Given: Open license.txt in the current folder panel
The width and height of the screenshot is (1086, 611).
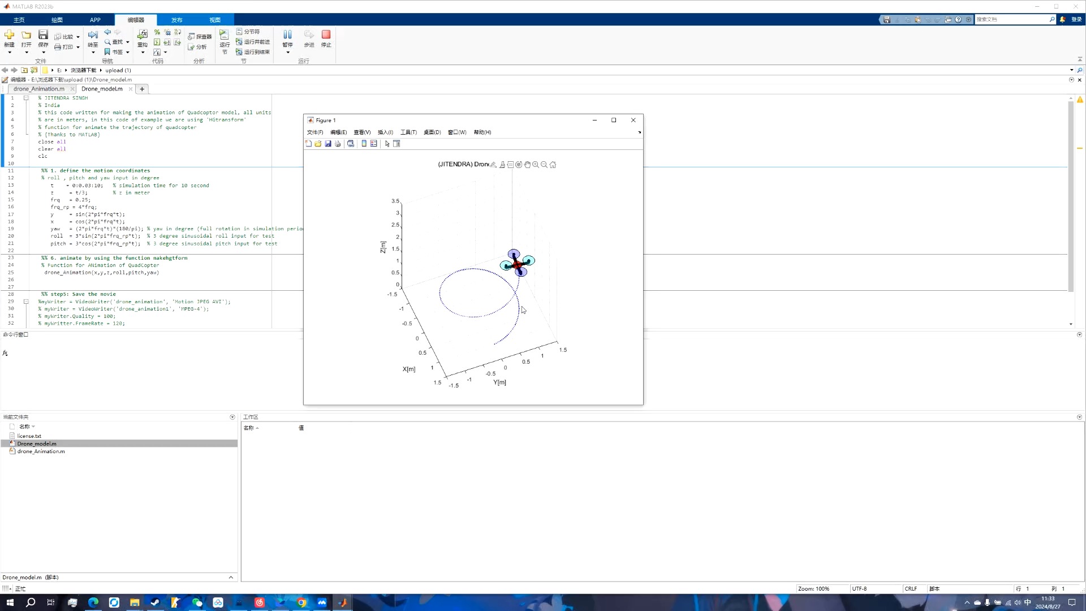Looking at the screenshot, I should coord(29,436).
